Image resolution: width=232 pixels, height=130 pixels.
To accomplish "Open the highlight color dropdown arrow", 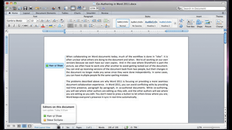I will click(55, 26).
